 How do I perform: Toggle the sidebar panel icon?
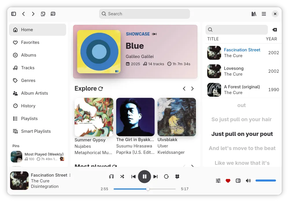(x=14, y=14)
